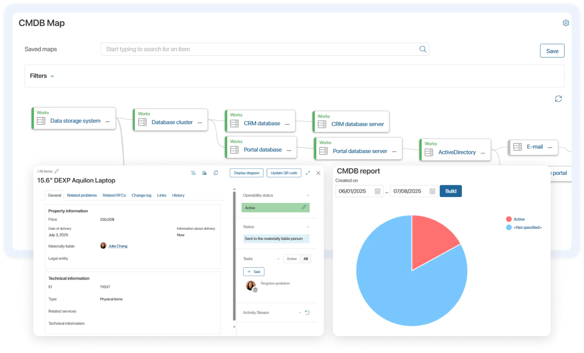Viewport: 584px width, 353px height.
Task: Click the muted notifications bell icon
Action: click(x=193, y=173)
